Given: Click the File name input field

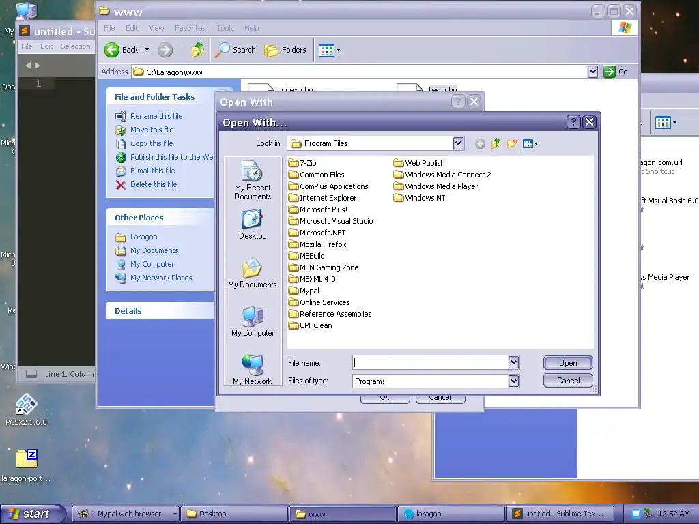Looking at the screenshot, I should [x=430, y=363].
